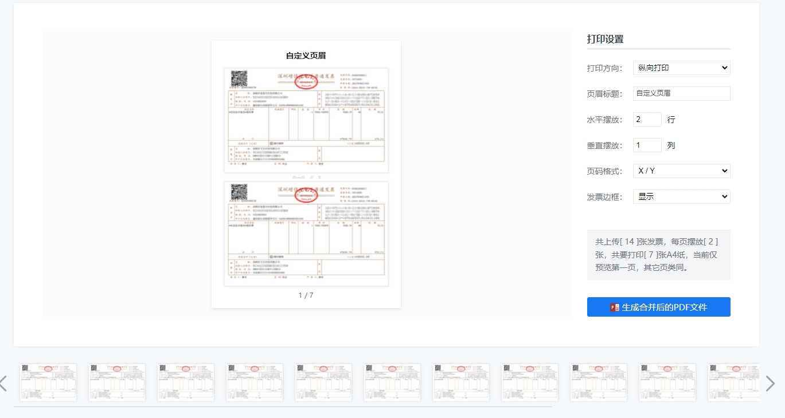Click the top invoice in page preview
Viewport: 785px width, 418px height.
coord(306,120)
